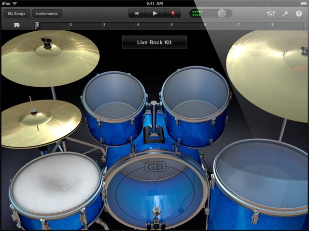Tap bar 3 on the ruler
309x231 pixels.
[104, 25]
